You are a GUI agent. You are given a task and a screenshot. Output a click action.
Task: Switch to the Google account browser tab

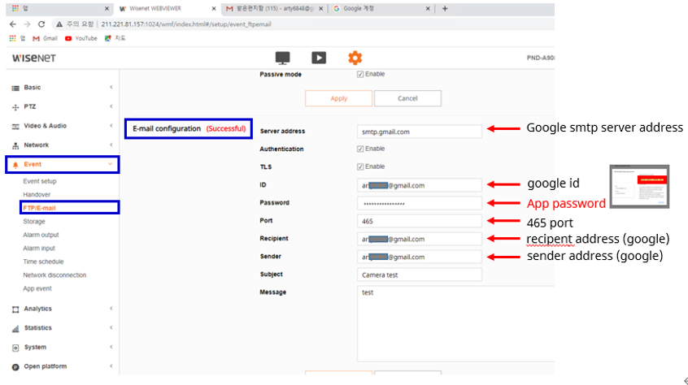378,9
